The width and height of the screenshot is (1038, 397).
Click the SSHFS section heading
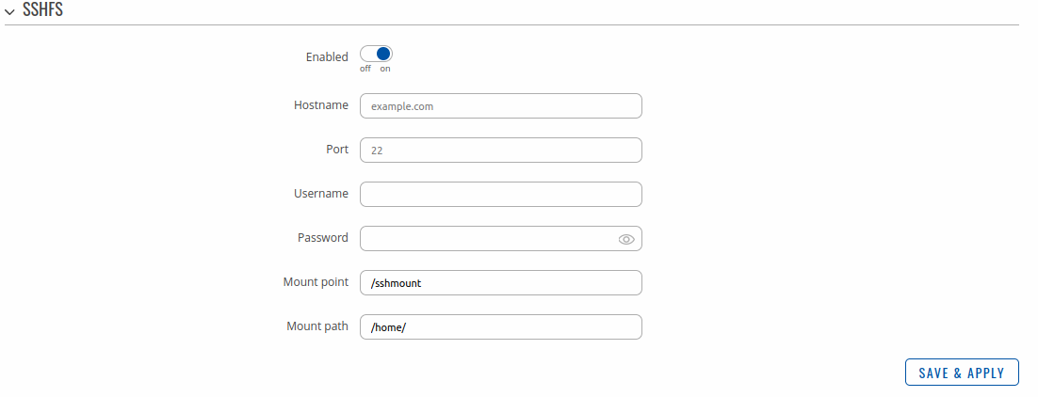pos(42,10)
